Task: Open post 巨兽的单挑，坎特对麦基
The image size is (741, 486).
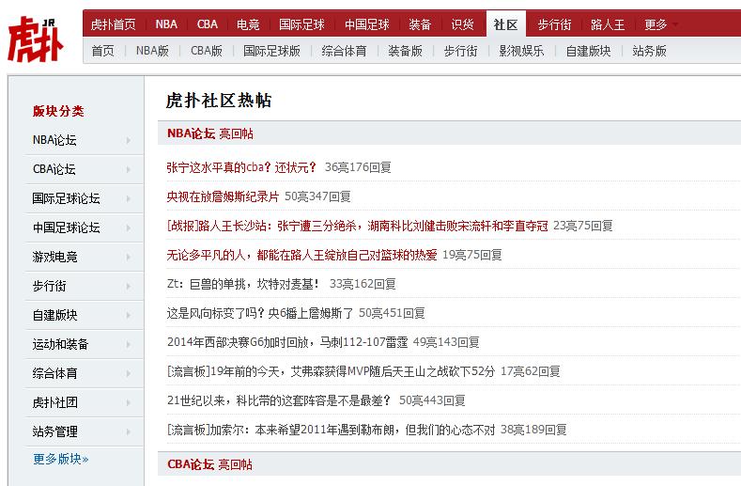Action: [x=243, y=284]
